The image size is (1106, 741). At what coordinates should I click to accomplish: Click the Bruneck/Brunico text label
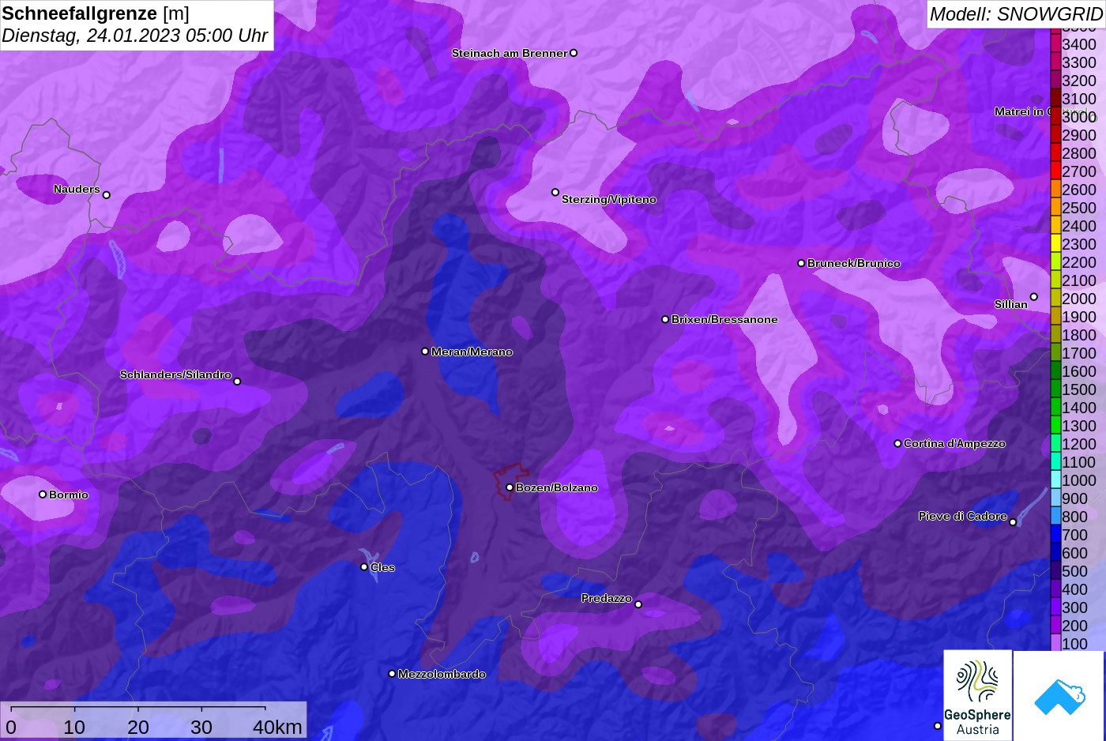pos(854,263)
